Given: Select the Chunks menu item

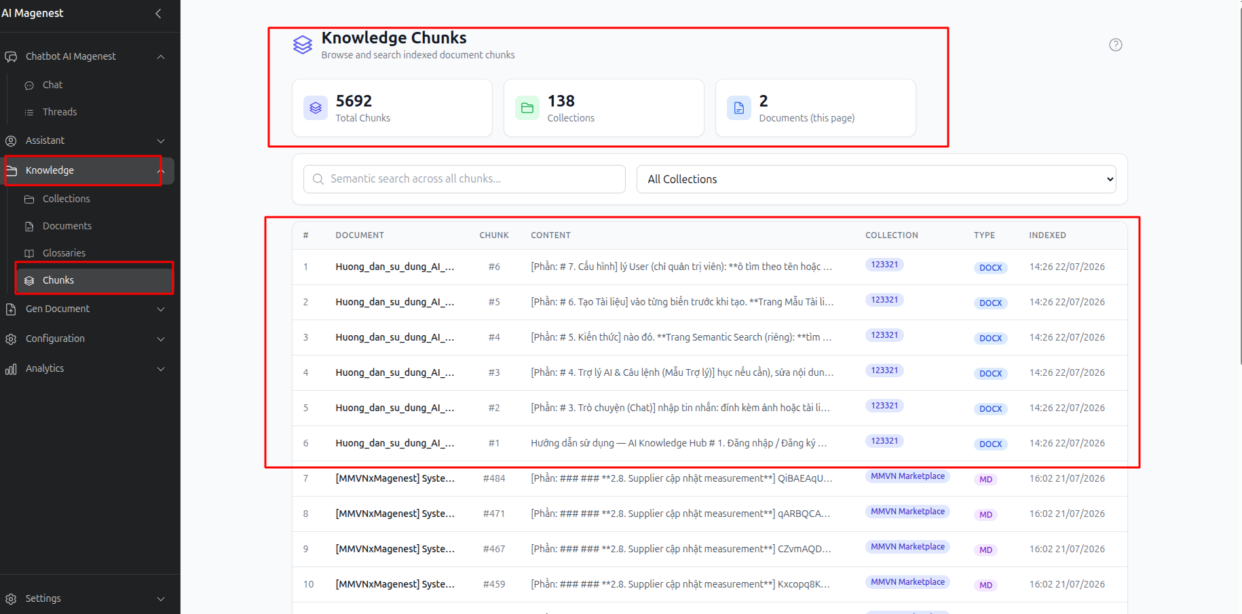Looking at the screenshot, I should (94, 280).
